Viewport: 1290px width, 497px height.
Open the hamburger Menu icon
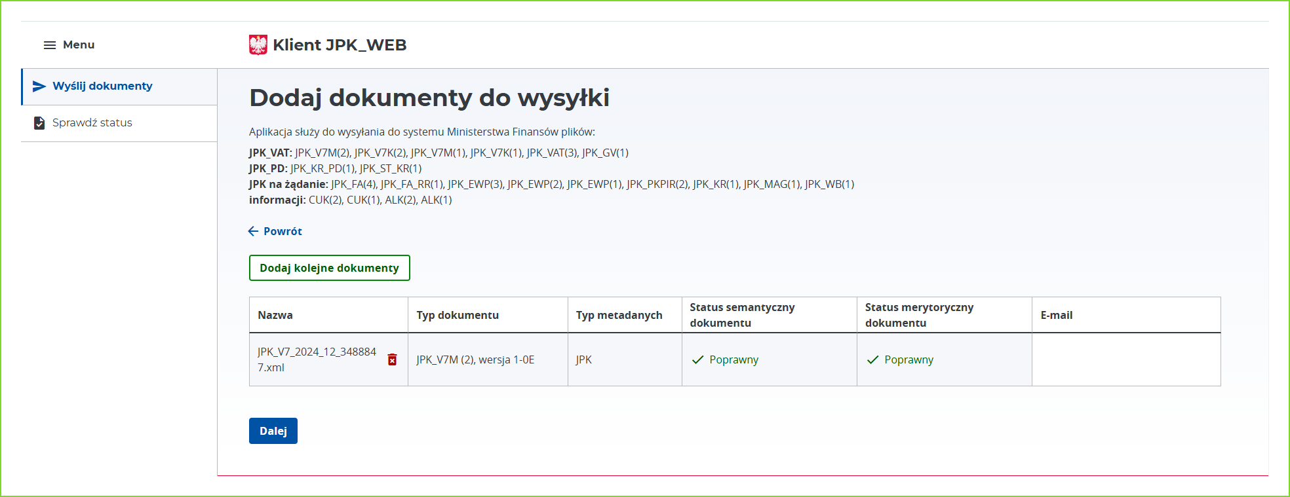(50, 45)
